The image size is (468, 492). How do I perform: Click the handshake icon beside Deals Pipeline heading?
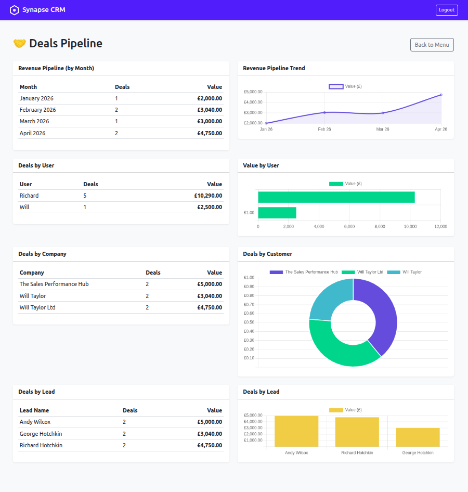pos(19,44)
